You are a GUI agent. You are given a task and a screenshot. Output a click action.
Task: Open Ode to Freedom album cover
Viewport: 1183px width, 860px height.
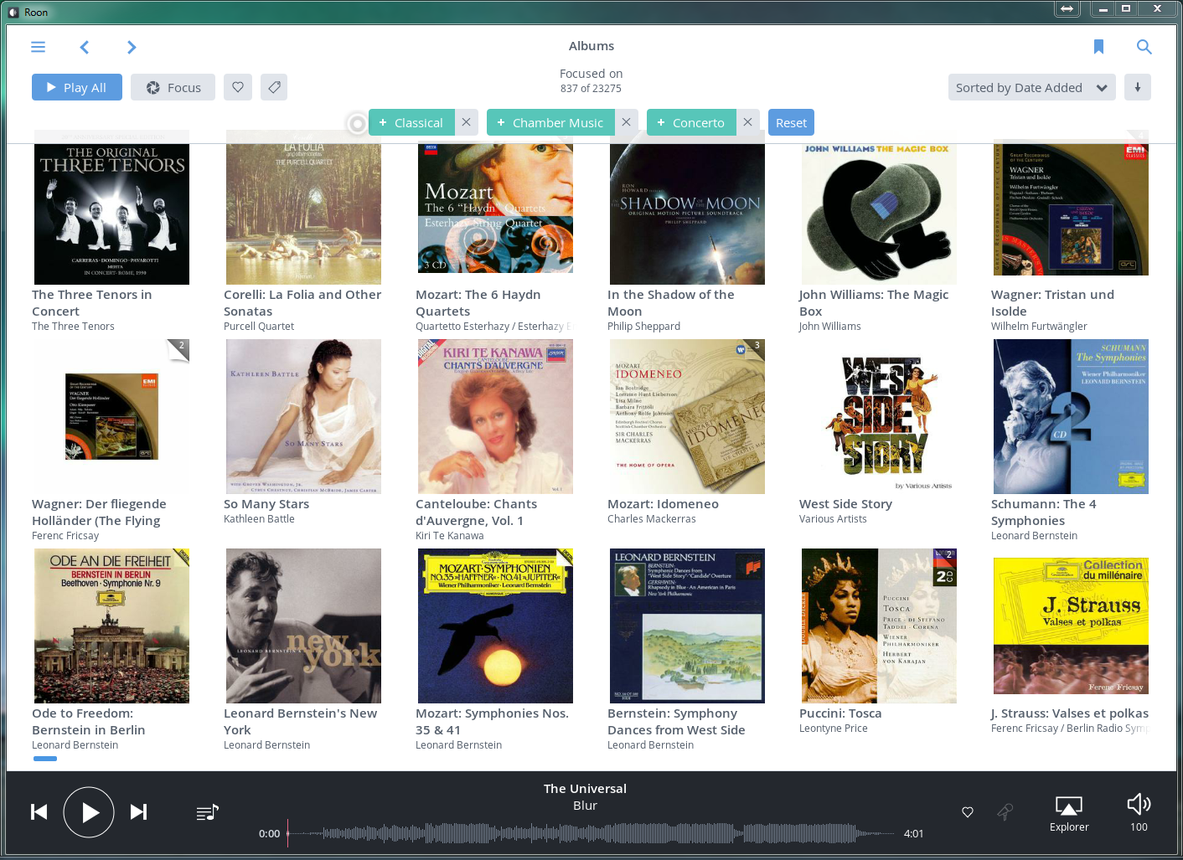click(x=111, y=626)
